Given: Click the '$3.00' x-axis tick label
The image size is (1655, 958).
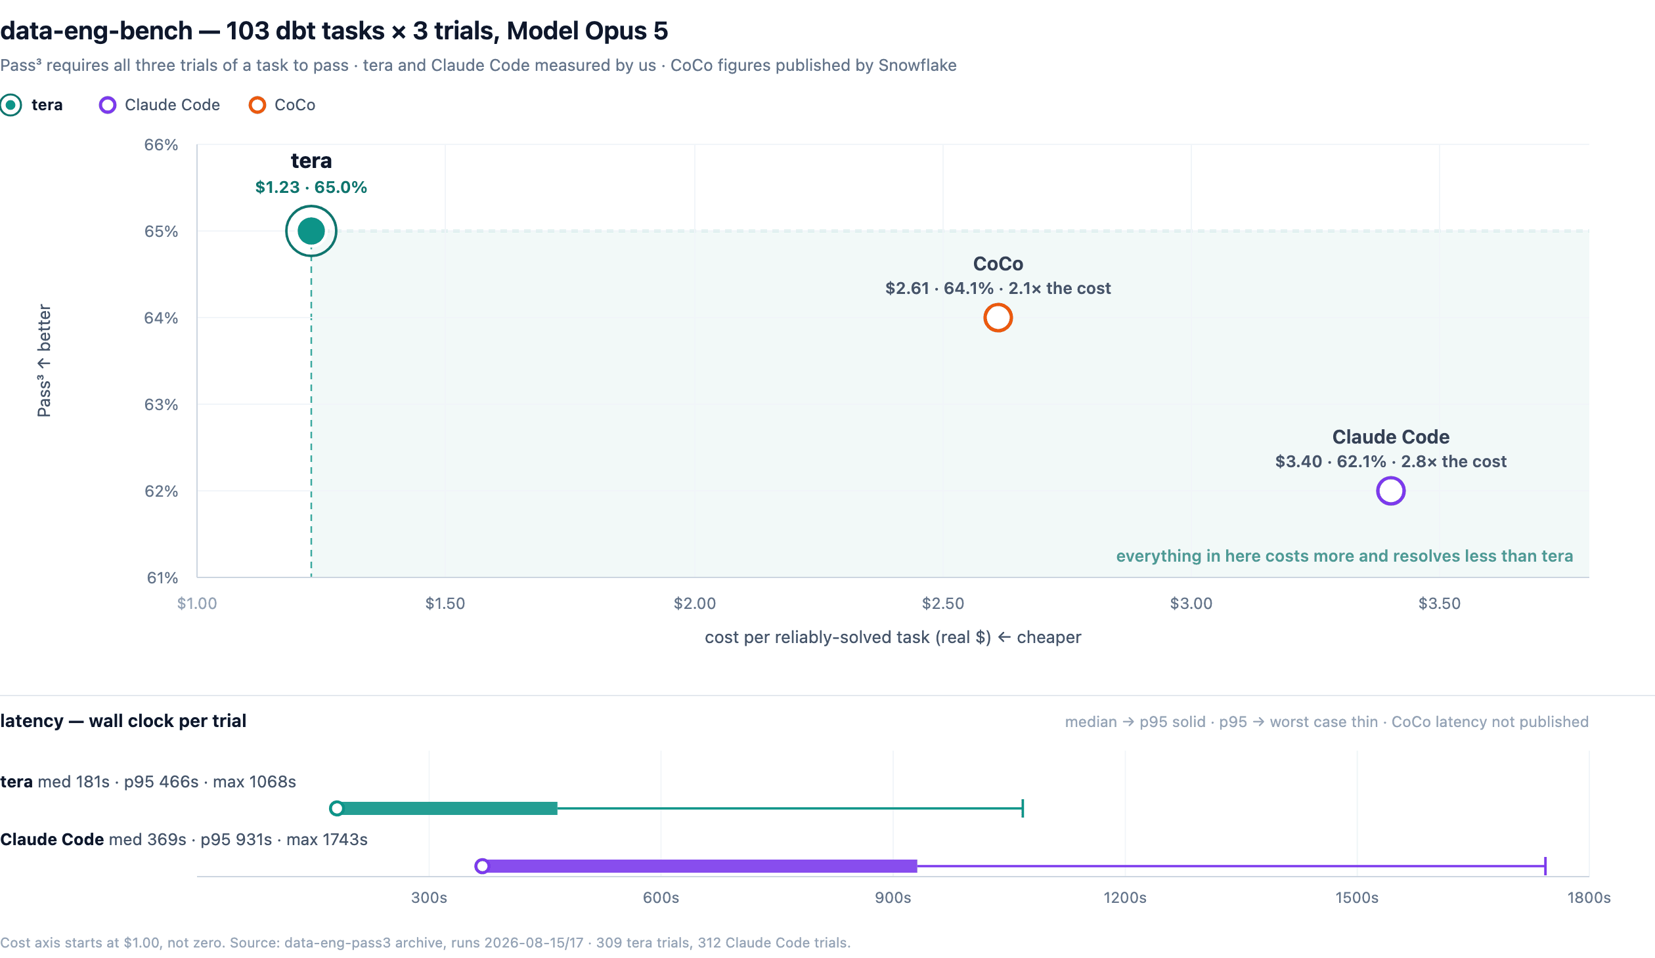Looking at the screenshot, I should tap(1191, 604).
